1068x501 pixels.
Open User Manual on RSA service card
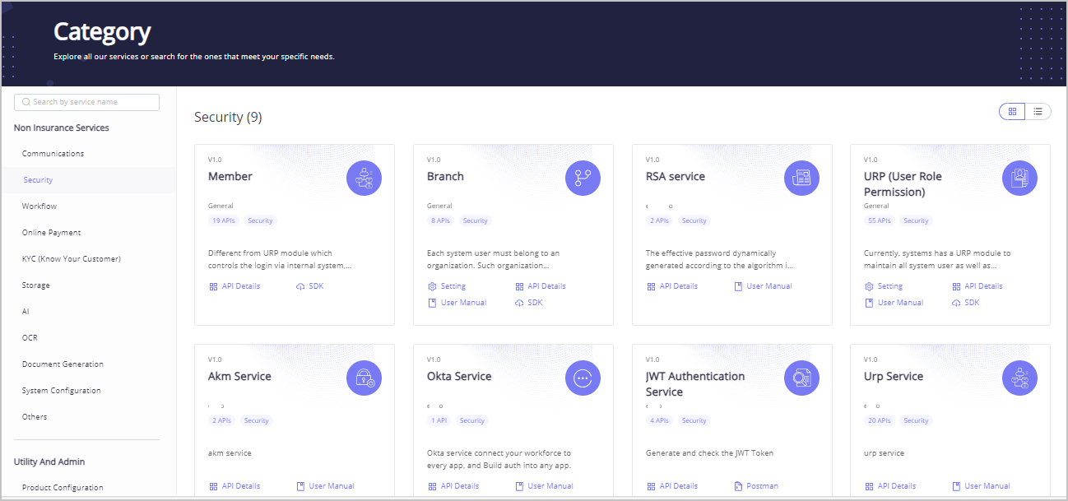[763, 286]
